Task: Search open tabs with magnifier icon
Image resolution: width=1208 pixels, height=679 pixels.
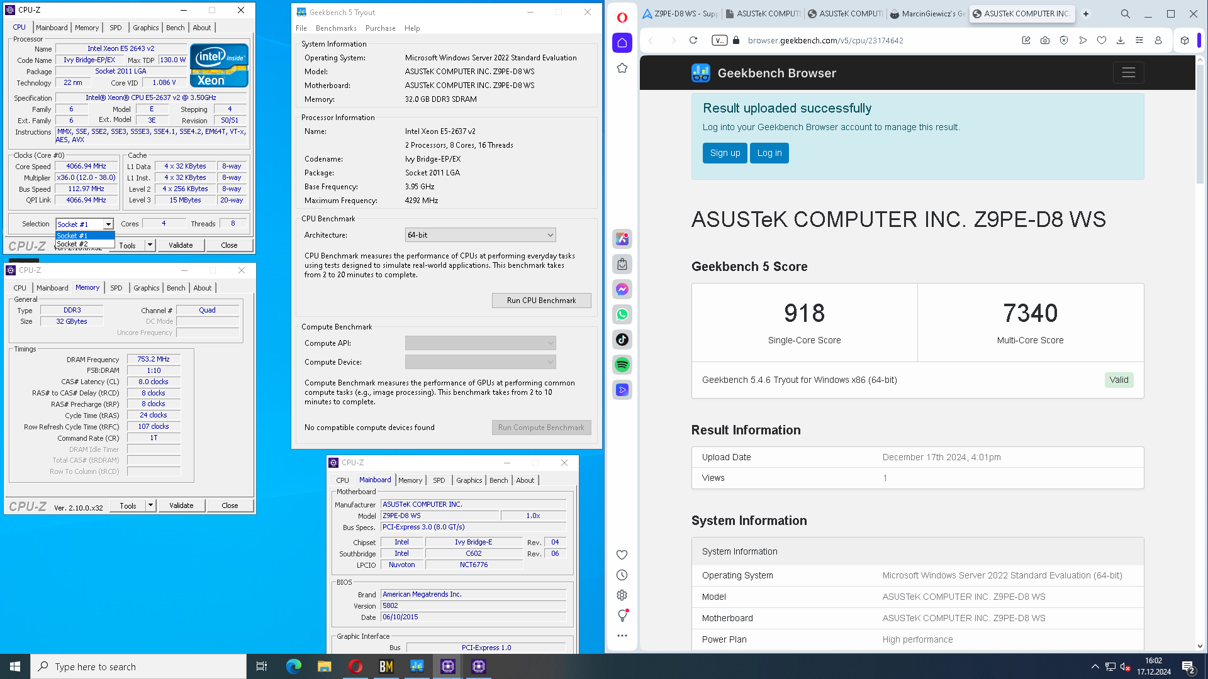Action: point(1125,14)
